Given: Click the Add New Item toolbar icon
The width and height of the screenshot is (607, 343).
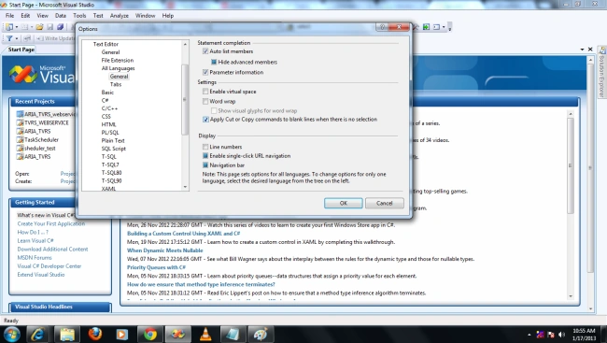Looking at the screenshot, I should tap(24, 27).
